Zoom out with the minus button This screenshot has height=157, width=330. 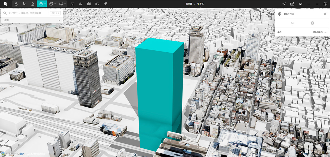pos(309,4)
